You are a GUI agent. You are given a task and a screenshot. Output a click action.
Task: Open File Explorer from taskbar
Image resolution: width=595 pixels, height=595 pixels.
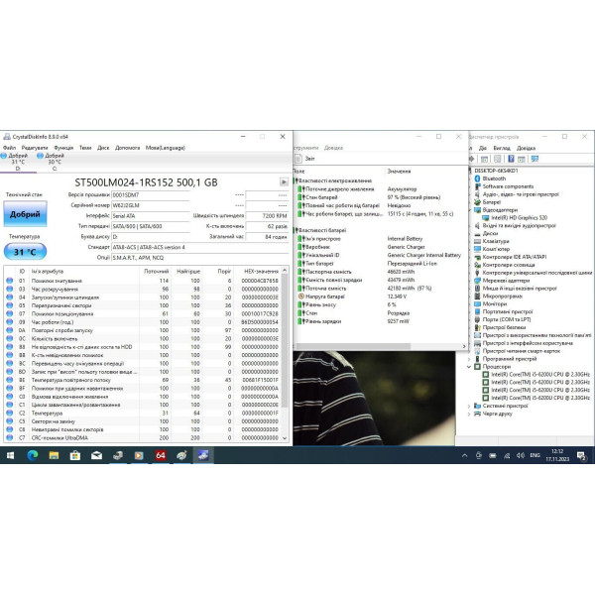point(54,455)
